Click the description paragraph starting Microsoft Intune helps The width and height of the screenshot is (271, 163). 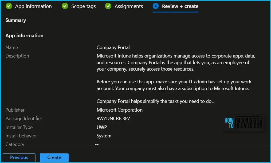176,63
